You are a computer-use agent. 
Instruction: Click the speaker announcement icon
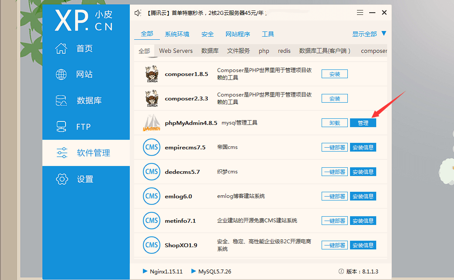pos(138,13)
